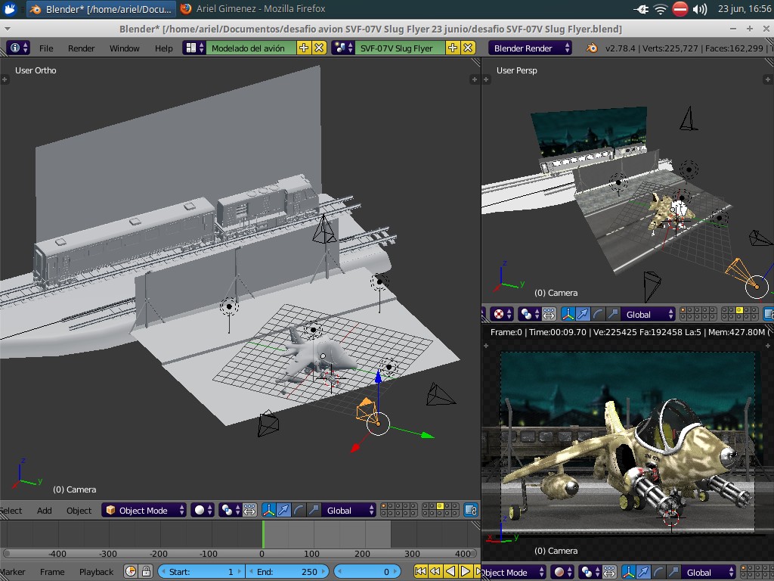Add new screen layout next to Modelado del avión
The height and width of the screenshot is (581, 774).
[x=304, y=48]
